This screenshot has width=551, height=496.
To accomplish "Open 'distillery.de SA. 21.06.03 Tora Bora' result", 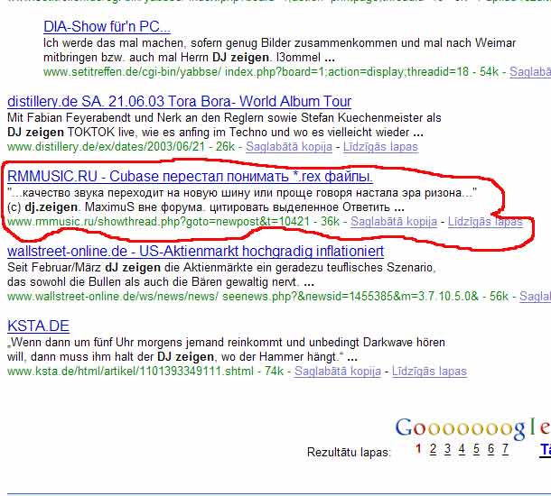I will point(179,101).
